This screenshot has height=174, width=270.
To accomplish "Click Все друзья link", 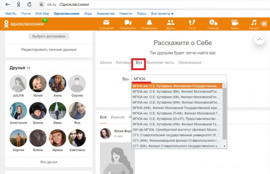I will [x=49, y=162].
